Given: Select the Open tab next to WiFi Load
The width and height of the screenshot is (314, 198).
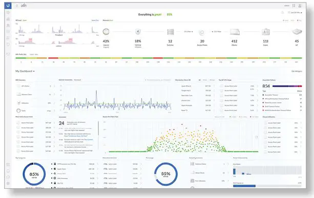Looking at the screenshot, I should [25, 20].
